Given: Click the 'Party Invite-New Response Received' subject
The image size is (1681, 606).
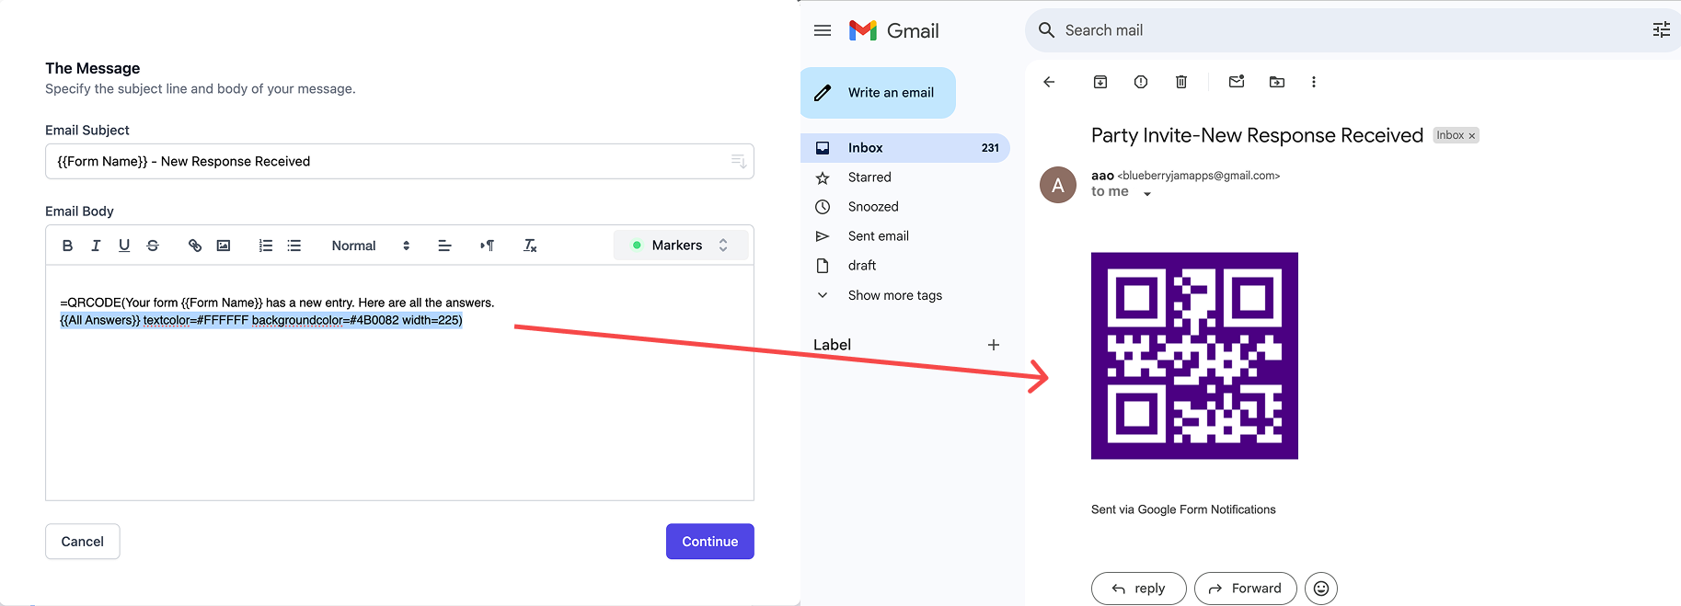Looking at the screenshot, I should point(1257,136).
